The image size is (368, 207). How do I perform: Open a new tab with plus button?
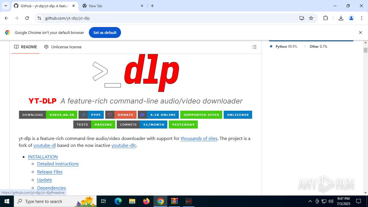(152, 6)
